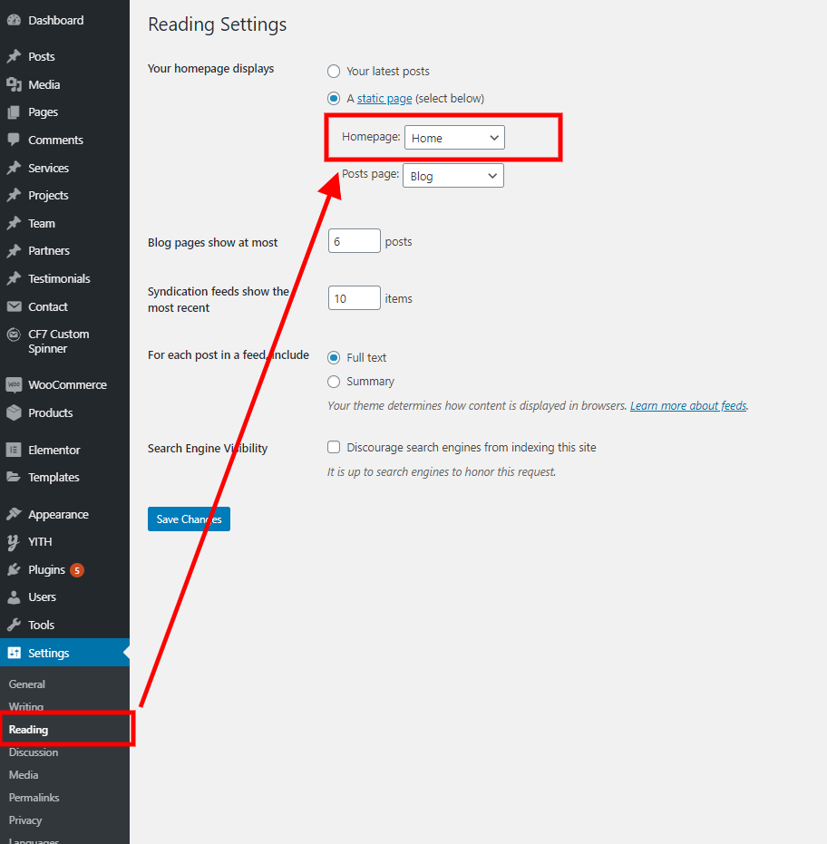Click the Contact envelope icon
The width and height of the screenshot is (827, 844).
[x=14, y=306]
